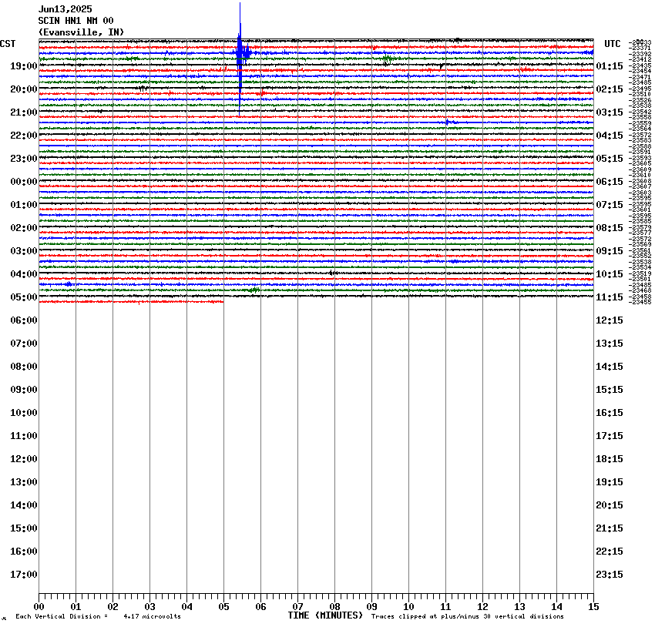655x627 pixels.
Task: Select the 04:00 CST time label
Action: tap(24, 274)
